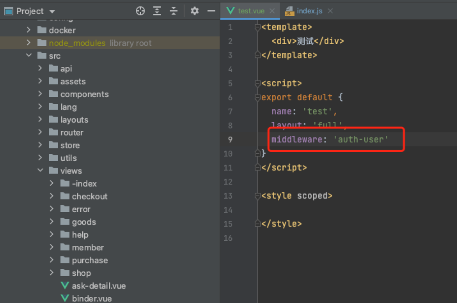457x303 pixels.
Task: Click the fold end marker at line 15
Action: pyautogui.click(x=257, y=223)
